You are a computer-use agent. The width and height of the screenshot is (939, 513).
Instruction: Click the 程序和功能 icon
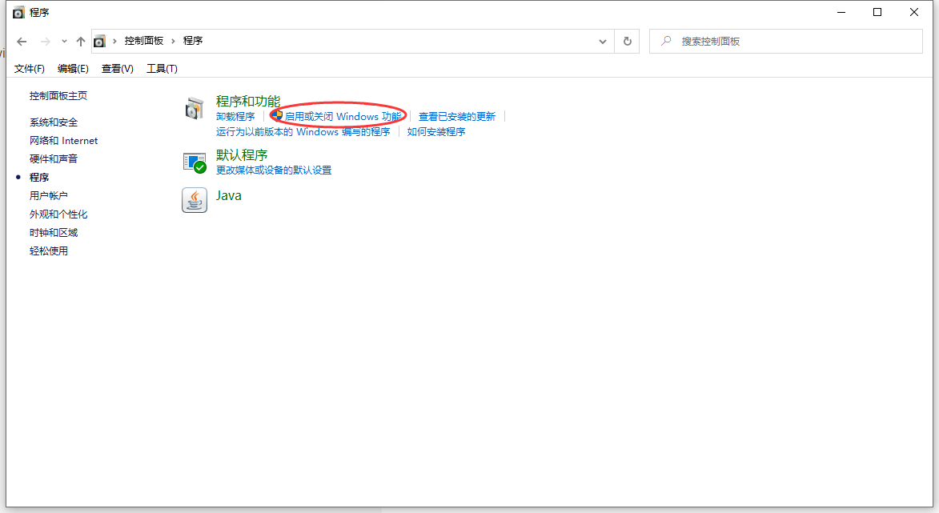tap(194, 108)
